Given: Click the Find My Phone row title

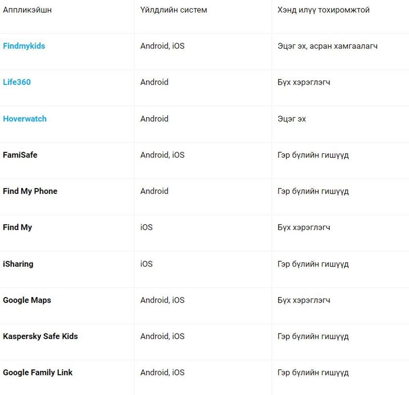Looking at the screenshot, I should (30, 191).
